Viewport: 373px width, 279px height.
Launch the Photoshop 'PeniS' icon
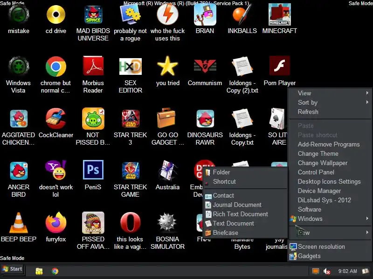93,170
